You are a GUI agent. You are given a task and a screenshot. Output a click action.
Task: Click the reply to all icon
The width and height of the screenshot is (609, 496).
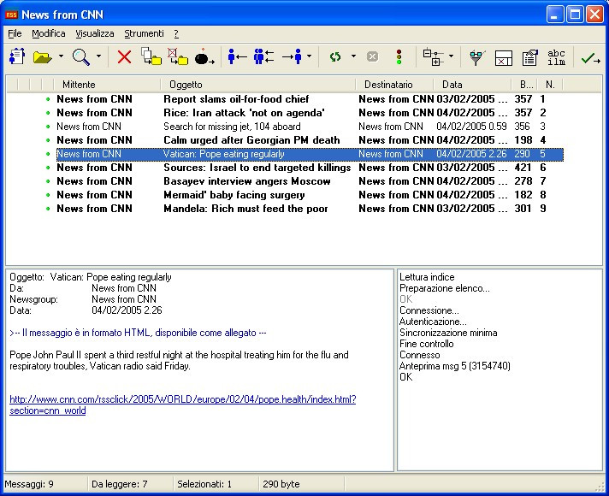pos(264,56)
